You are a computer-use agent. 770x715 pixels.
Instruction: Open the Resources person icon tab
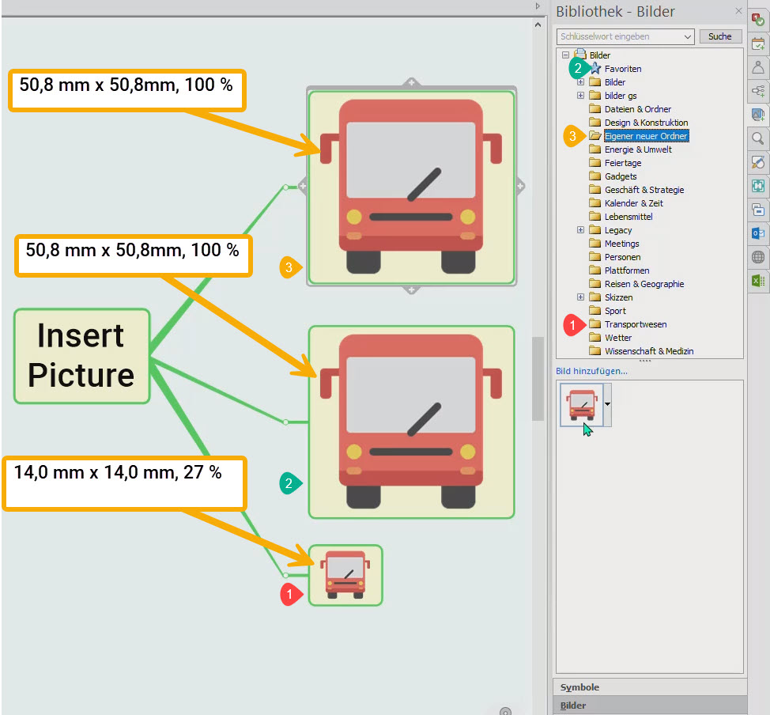(758, 67)
